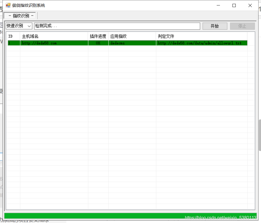
Task: Click the 开始 button
Action: click(215, 26)
